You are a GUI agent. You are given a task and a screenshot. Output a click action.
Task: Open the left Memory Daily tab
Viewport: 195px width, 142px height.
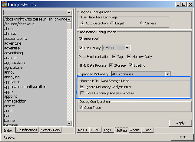[x=50, y=130]
